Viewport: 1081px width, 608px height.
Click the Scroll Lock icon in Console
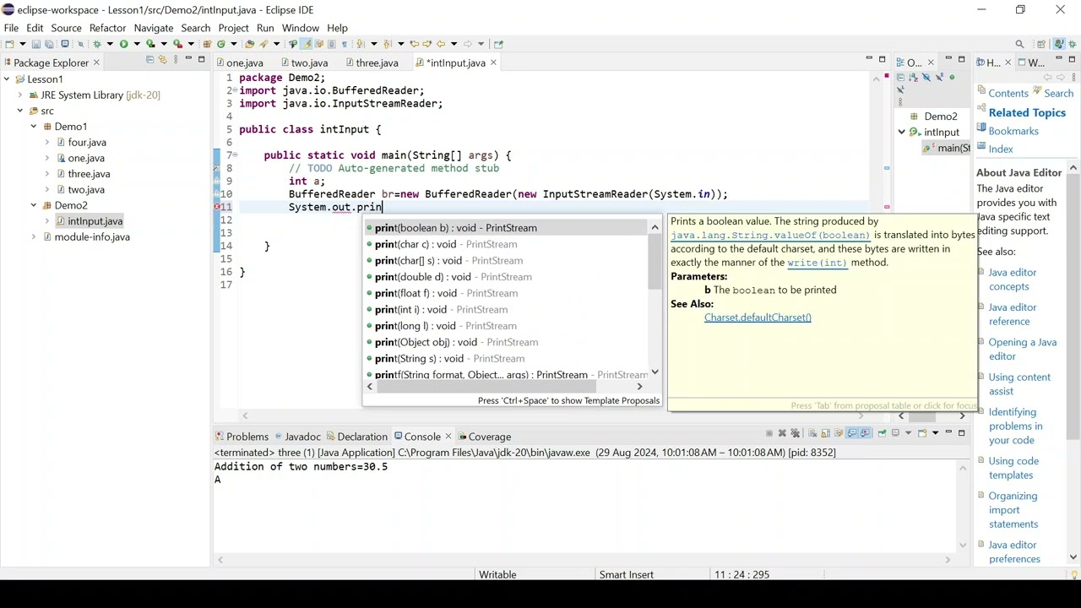pyautogui.click(x=825, y=433)
